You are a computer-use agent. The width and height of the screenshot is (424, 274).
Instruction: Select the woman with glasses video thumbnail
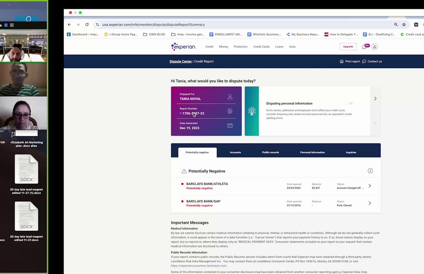click(x=24, y=113)
